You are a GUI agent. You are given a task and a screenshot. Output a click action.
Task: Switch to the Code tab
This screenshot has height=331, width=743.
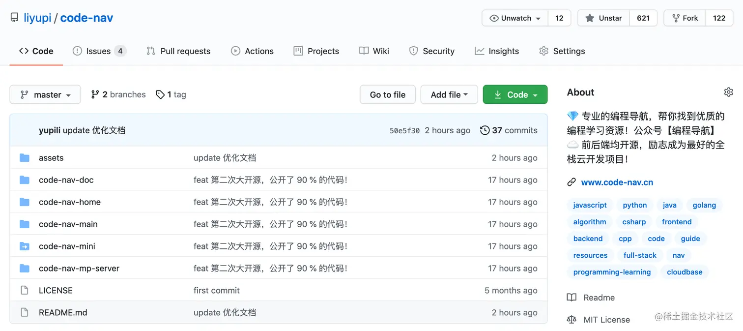point(36,51)
